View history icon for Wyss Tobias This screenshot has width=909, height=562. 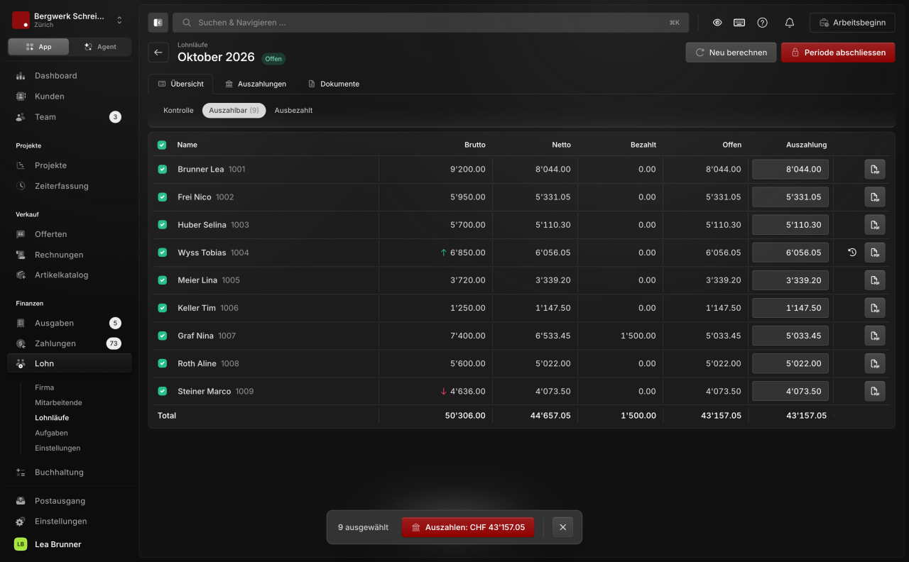click(852, 253)
